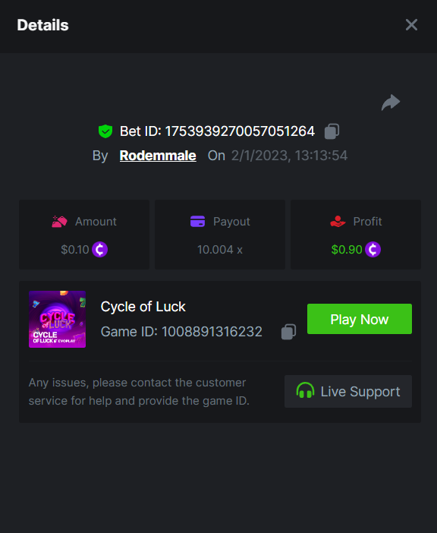437x533 pixels.
Task: Click the green verified shield icon
Action: 105,131
